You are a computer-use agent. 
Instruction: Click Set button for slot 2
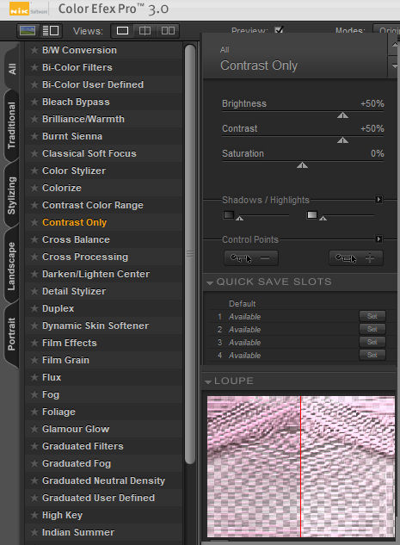tap(372, 329)
